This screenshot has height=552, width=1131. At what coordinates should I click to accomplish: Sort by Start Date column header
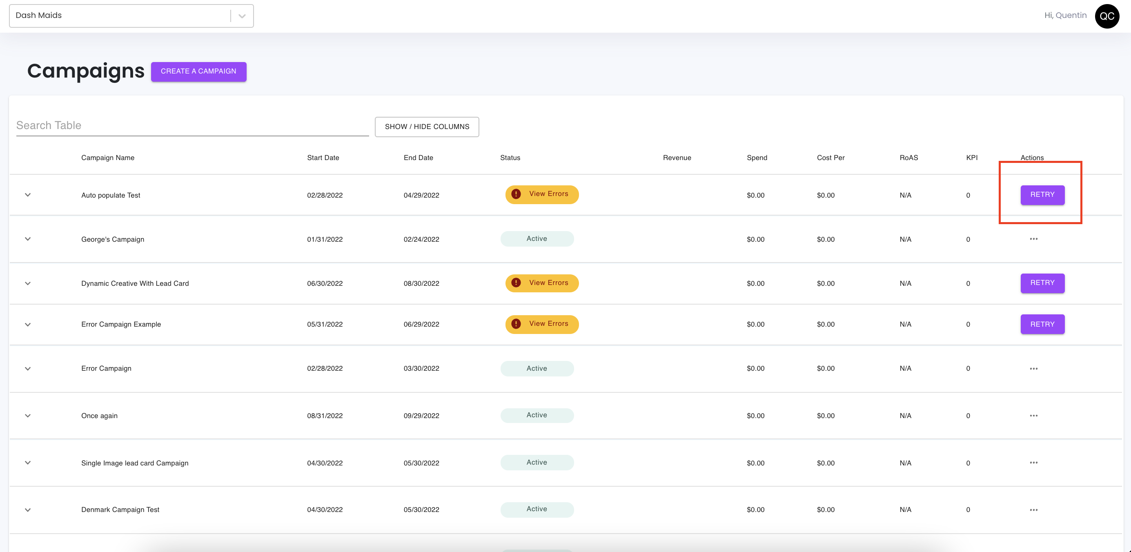tap(323, 158)
